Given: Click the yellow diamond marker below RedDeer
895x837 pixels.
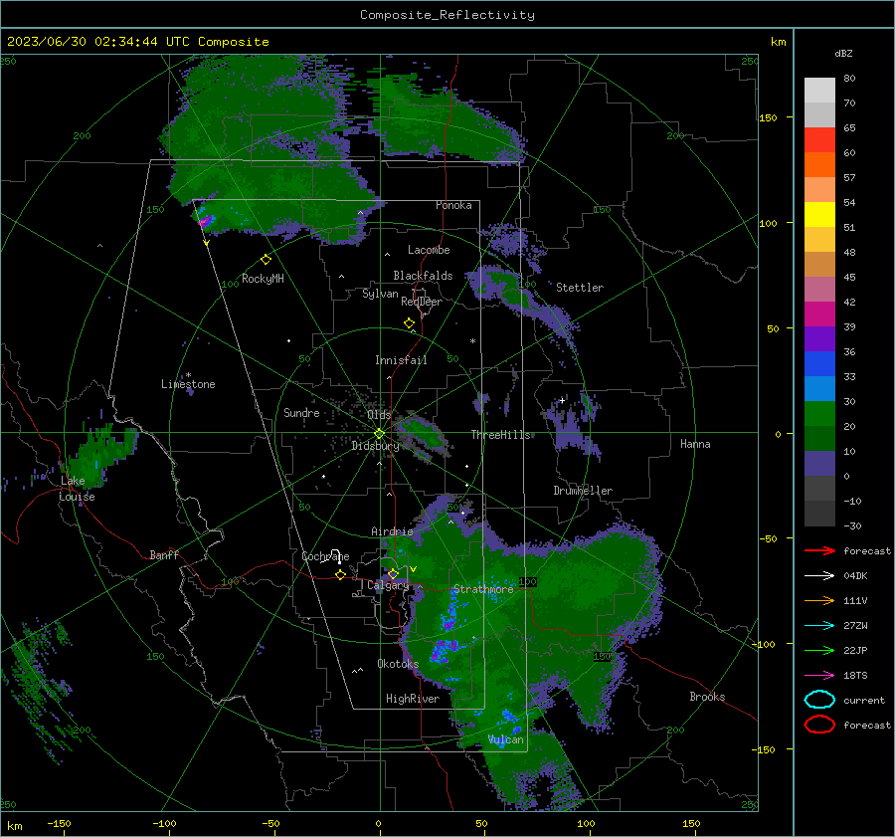Looking at the screenshot, I should pos(409,323).
